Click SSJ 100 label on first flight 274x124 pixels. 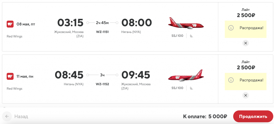tap(177, 36)
